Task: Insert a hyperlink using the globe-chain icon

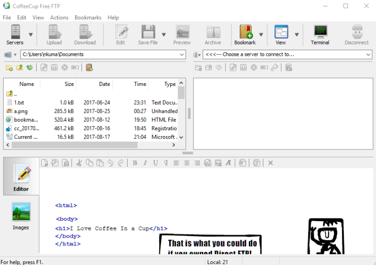Action: point(208,163)
